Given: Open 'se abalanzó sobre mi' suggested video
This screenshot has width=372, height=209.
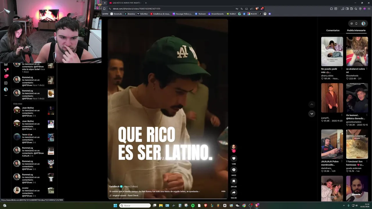Looking at the screenshot, I should click(357, 51).
